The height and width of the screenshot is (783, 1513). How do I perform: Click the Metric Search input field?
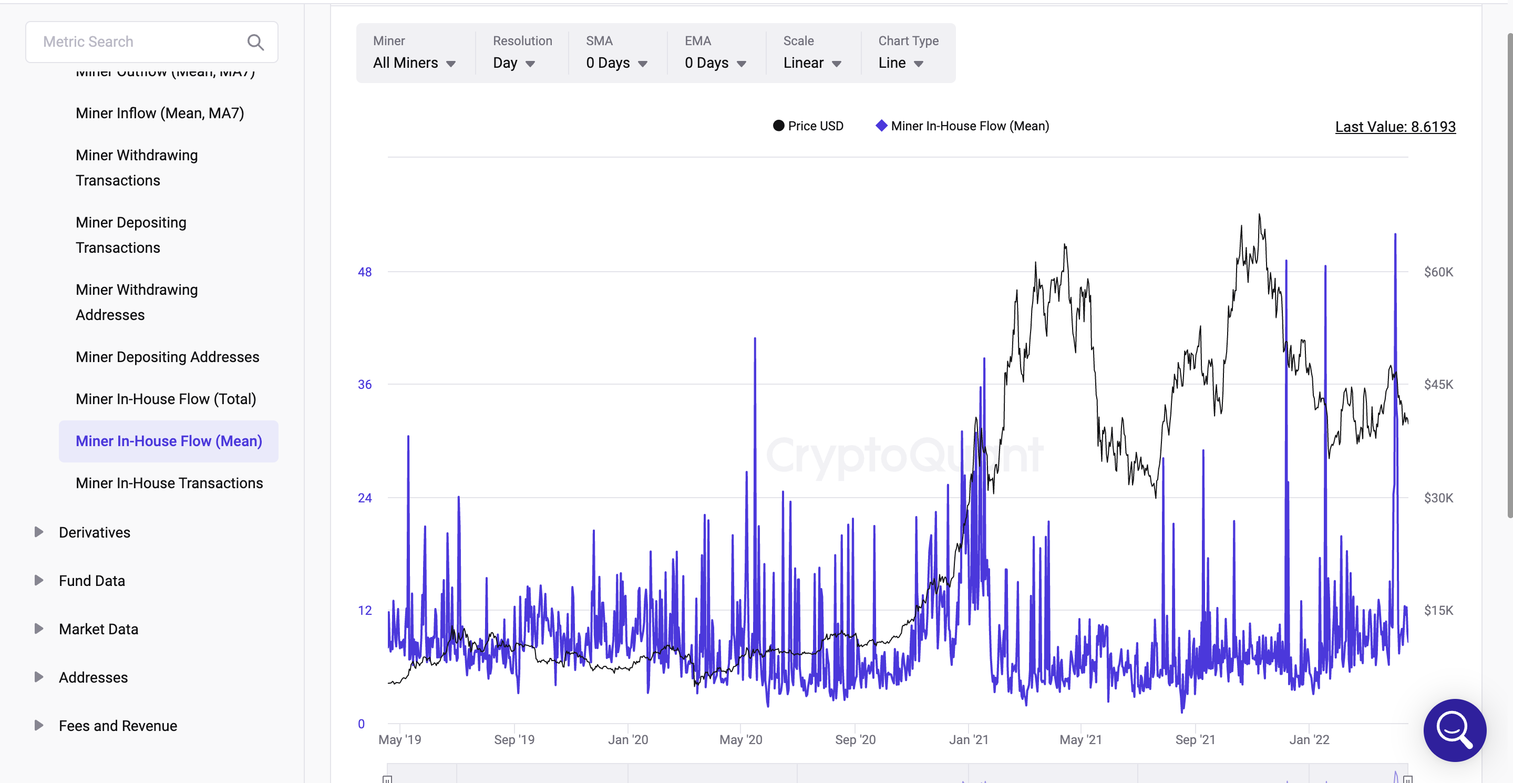tap(149, 40)
